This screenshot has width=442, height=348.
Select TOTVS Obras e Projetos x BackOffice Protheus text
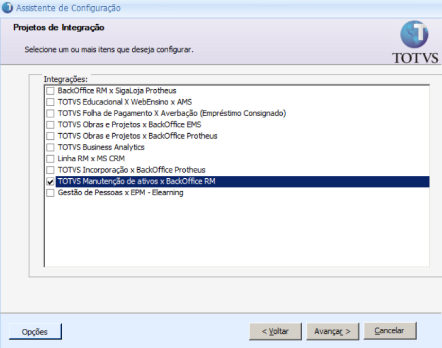[138, 136]
